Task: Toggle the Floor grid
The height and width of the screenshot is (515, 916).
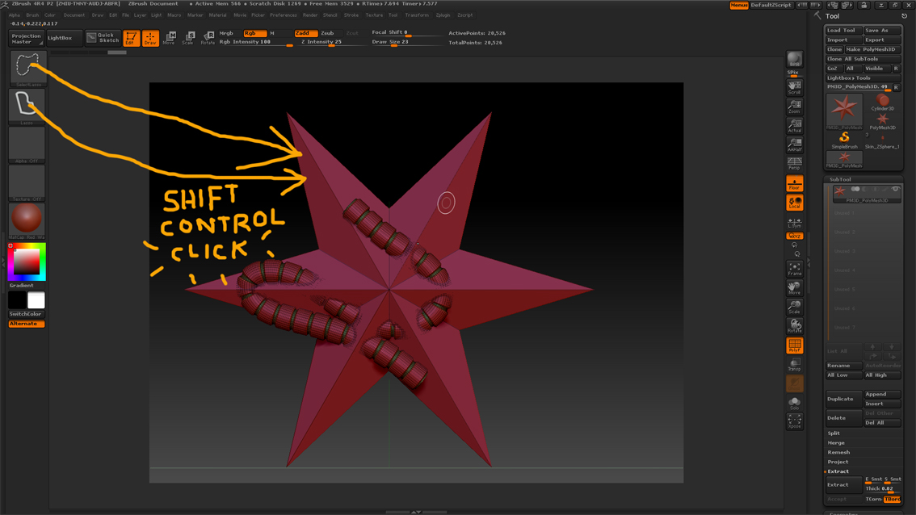Action: tap(795, 183)
